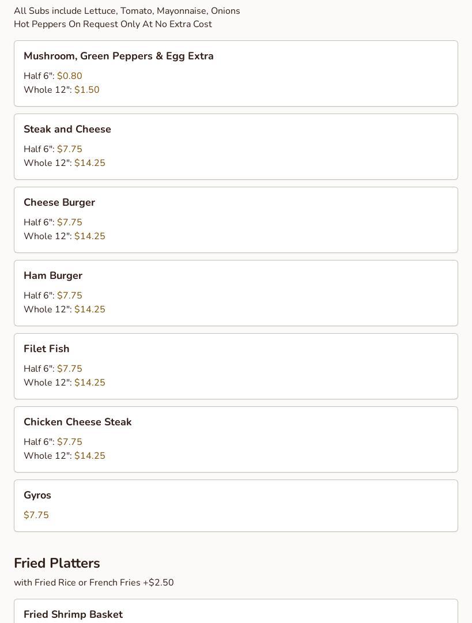This screenshot has height=623, width=472.
Task: Click the $0.80 half extra price
Action: (x=70, y=76)
